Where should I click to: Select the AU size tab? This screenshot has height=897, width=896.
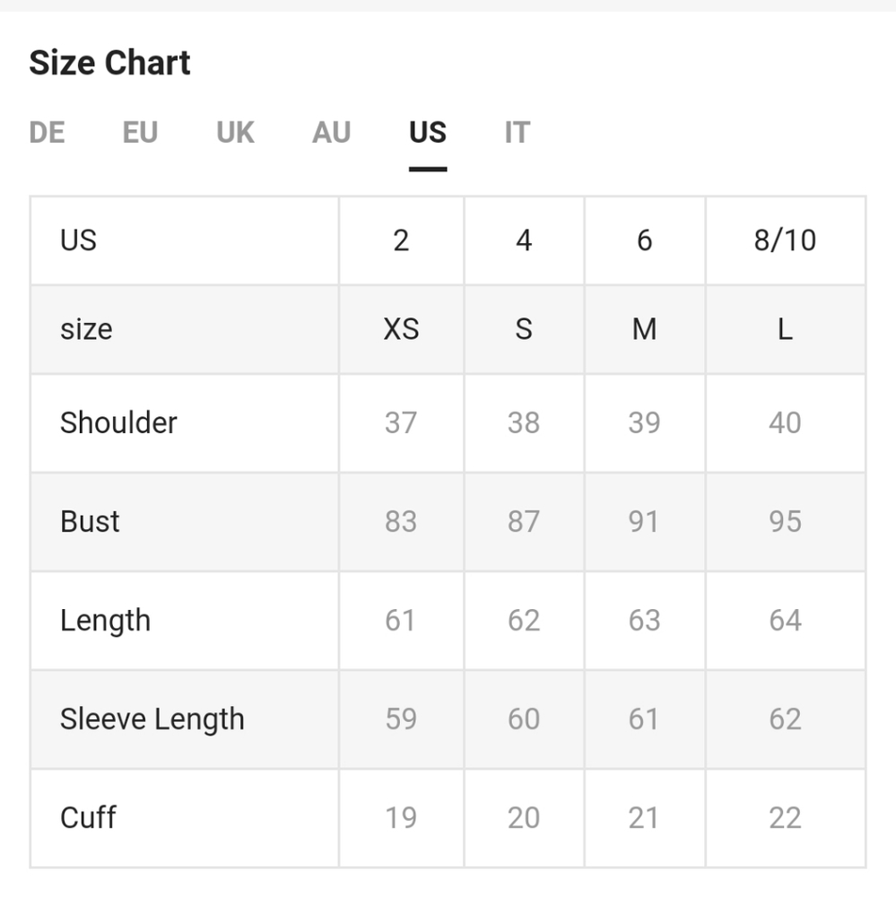(x=331, y=133)
